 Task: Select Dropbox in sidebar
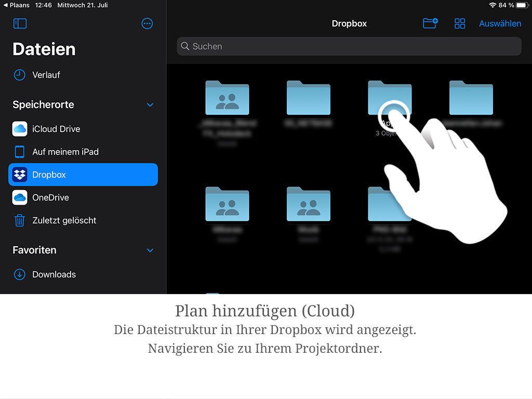pyautogui.click(x=83, y=175)
